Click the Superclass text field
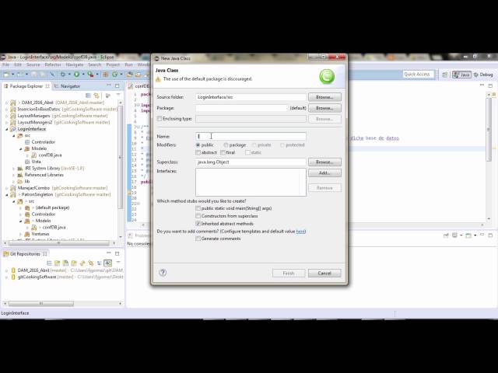 point(251,162)
